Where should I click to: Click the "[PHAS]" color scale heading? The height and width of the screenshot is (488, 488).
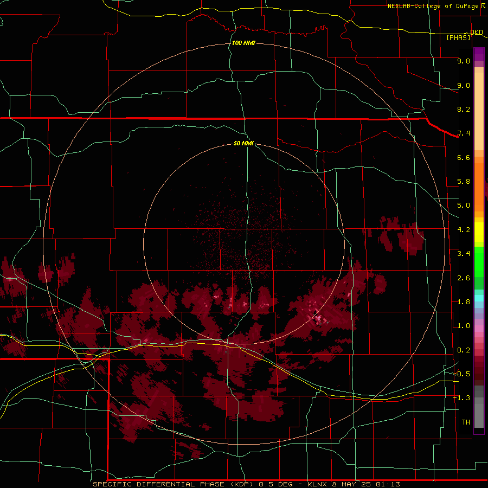[x=458, y=37]
